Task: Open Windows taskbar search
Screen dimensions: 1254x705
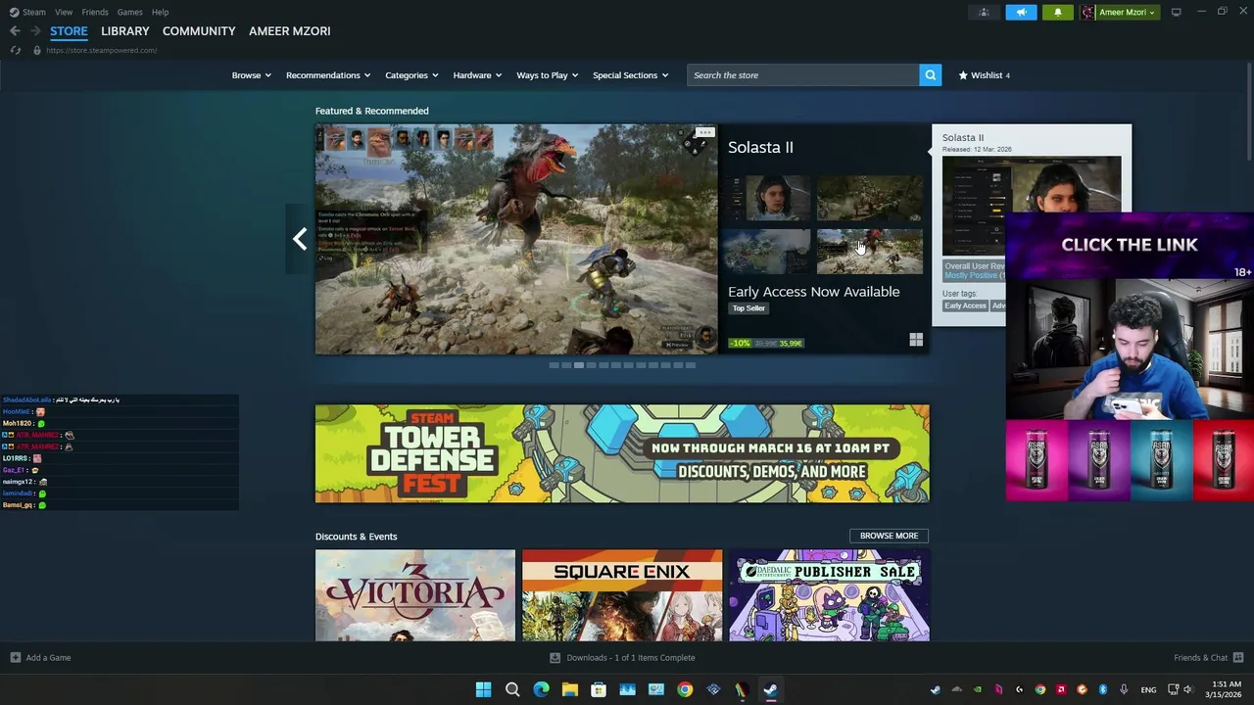Action: click(512, 689)
